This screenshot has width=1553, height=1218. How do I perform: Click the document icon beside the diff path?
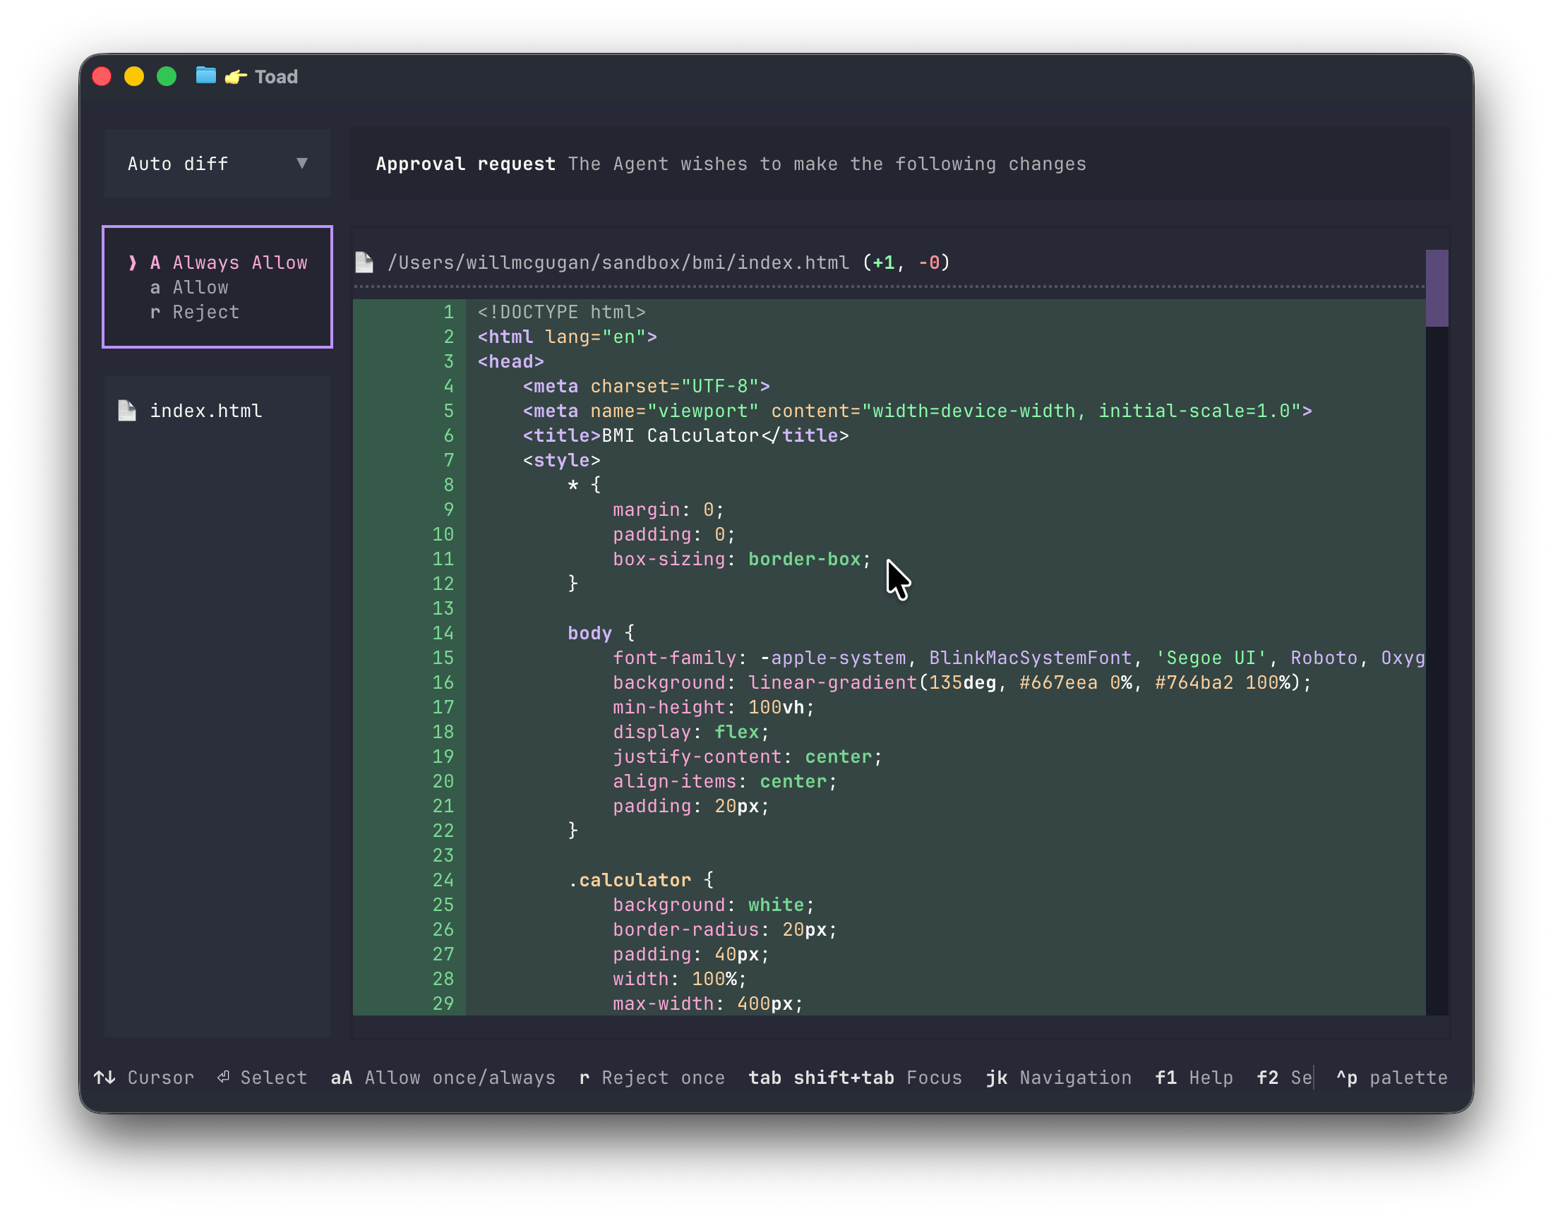point(364,262)
